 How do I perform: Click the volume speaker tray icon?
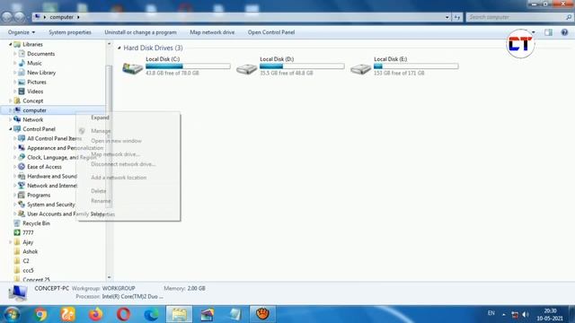pyautogui.click(x=526, y=314)
